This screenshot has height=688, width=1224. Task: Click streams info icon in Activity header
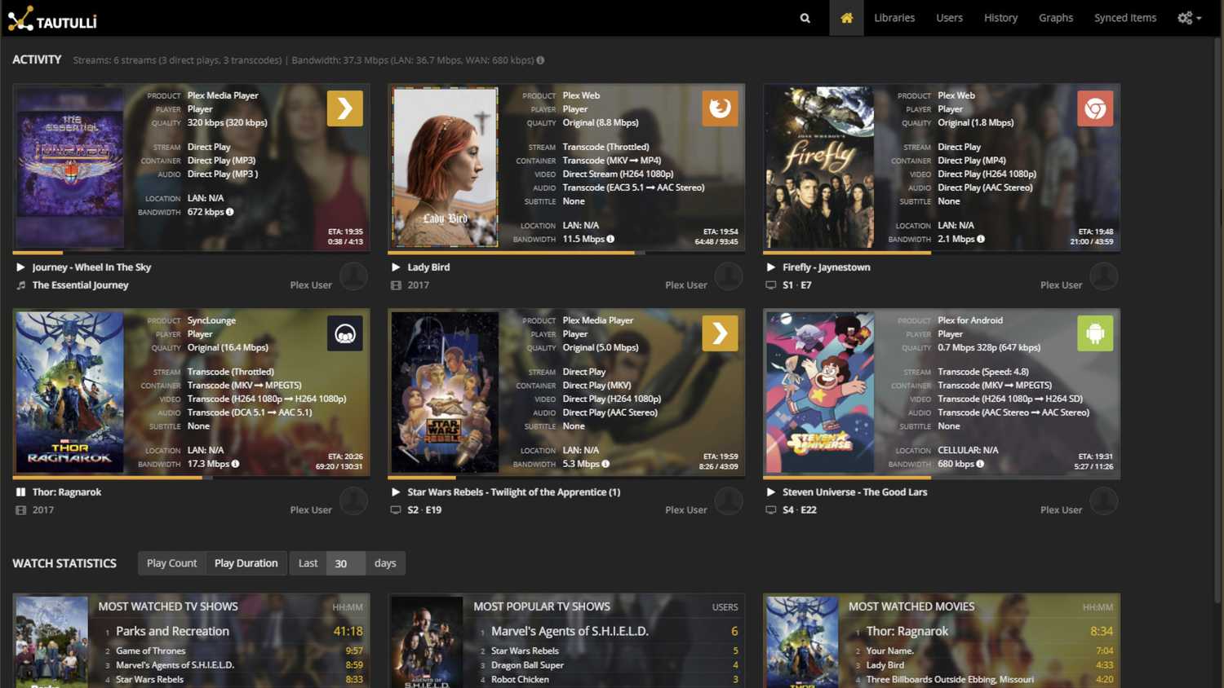pyautogui.click(x=541, y=60)
